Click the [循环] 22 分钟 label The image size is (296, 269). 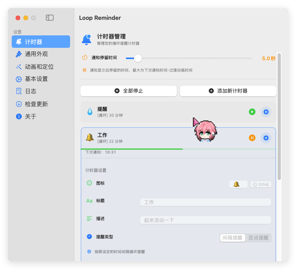[x=110, y=141]
